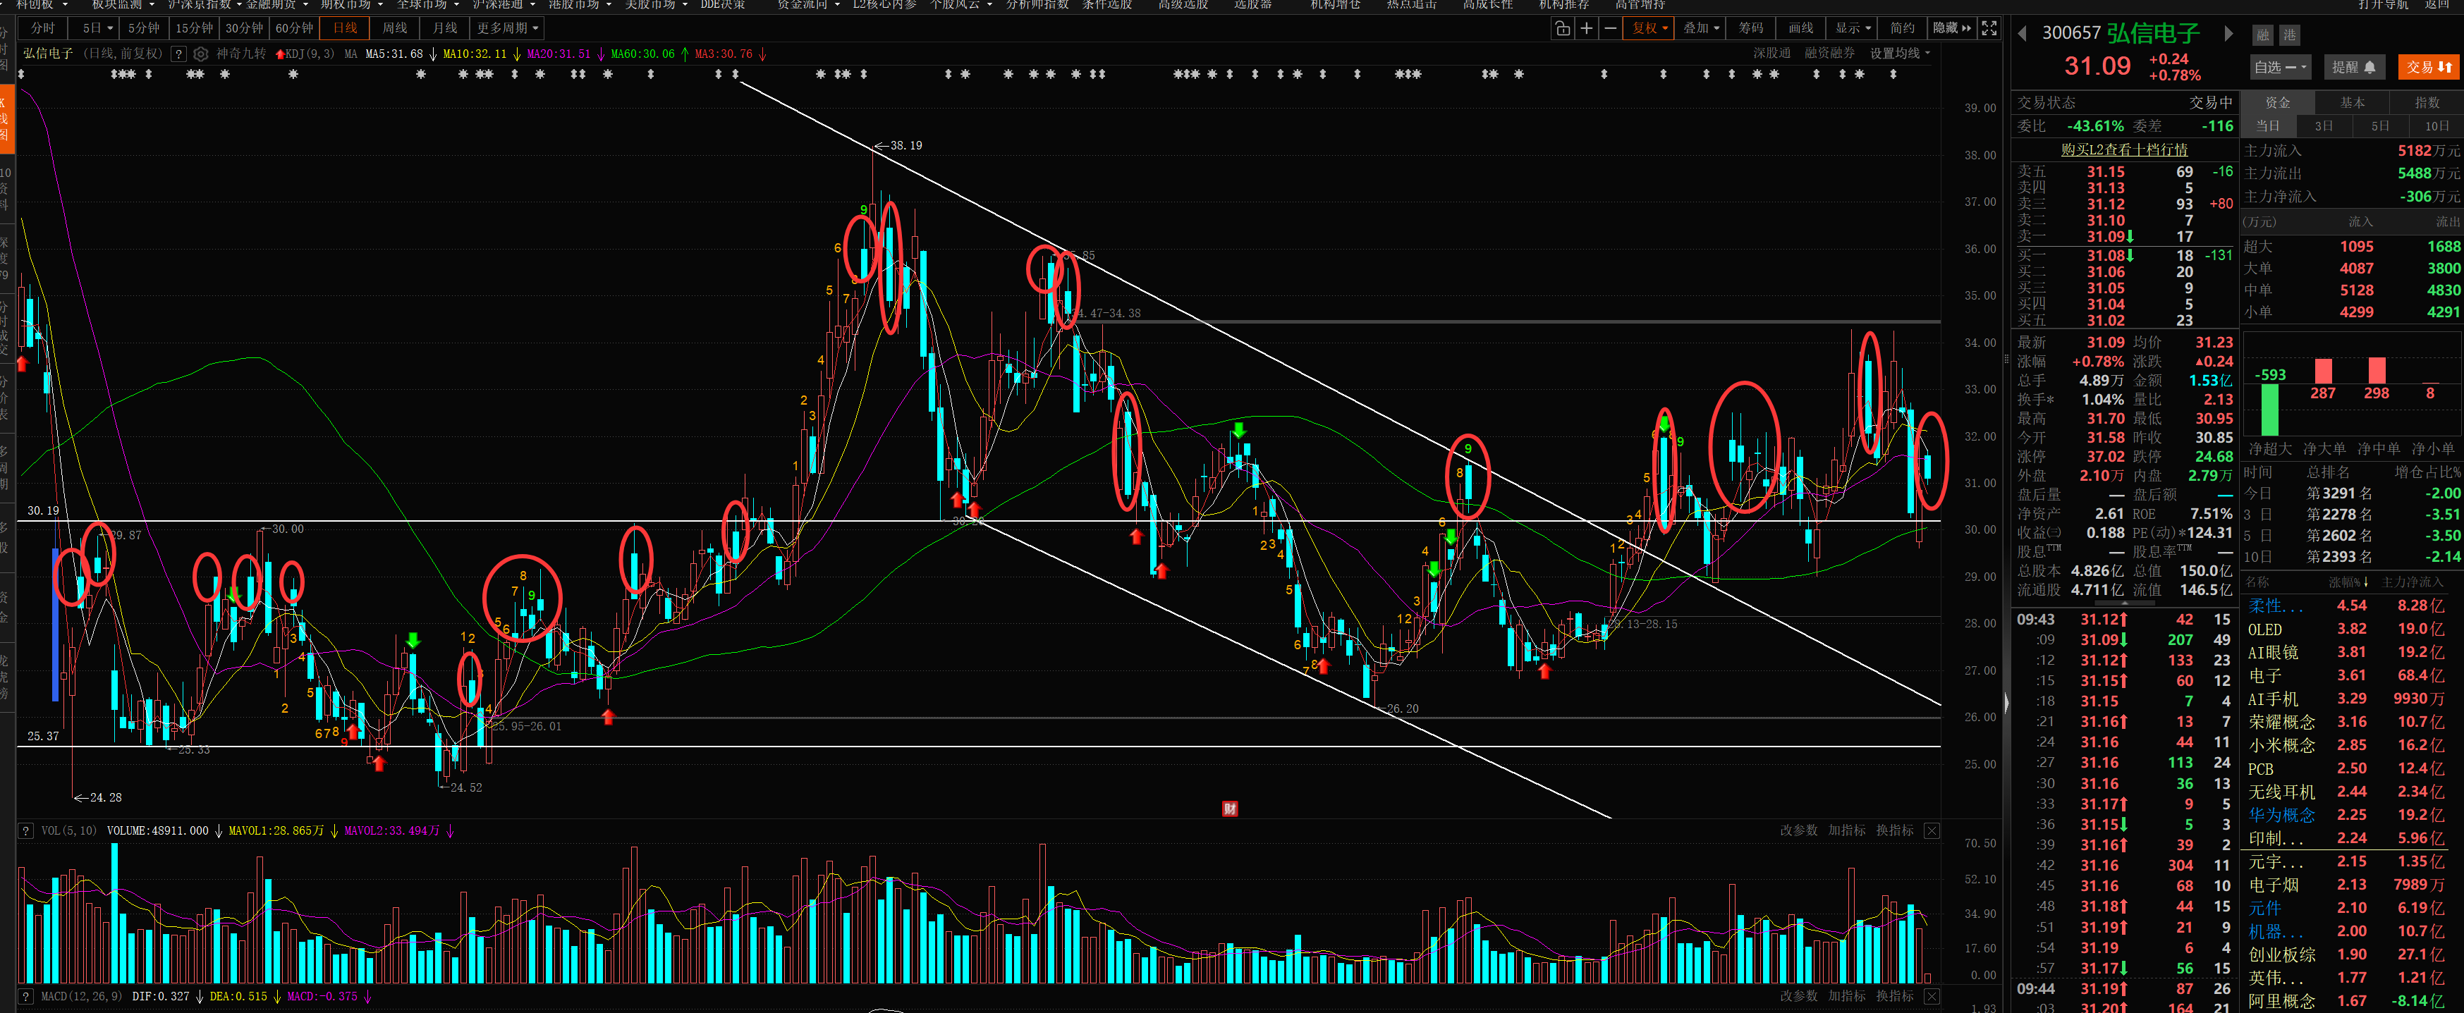Image resolution: width=2464 pixels, height=1013 pixels.
Task: Open 自选 watchlist dropdown
Action: point(2281,67)
